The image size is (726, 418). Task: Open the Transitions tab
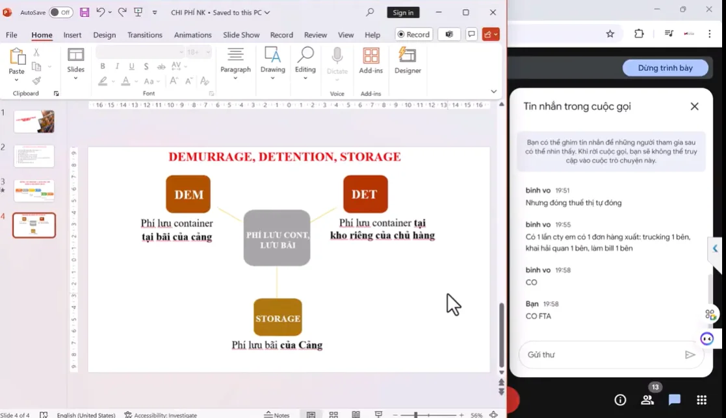click(x=145, y=35)
